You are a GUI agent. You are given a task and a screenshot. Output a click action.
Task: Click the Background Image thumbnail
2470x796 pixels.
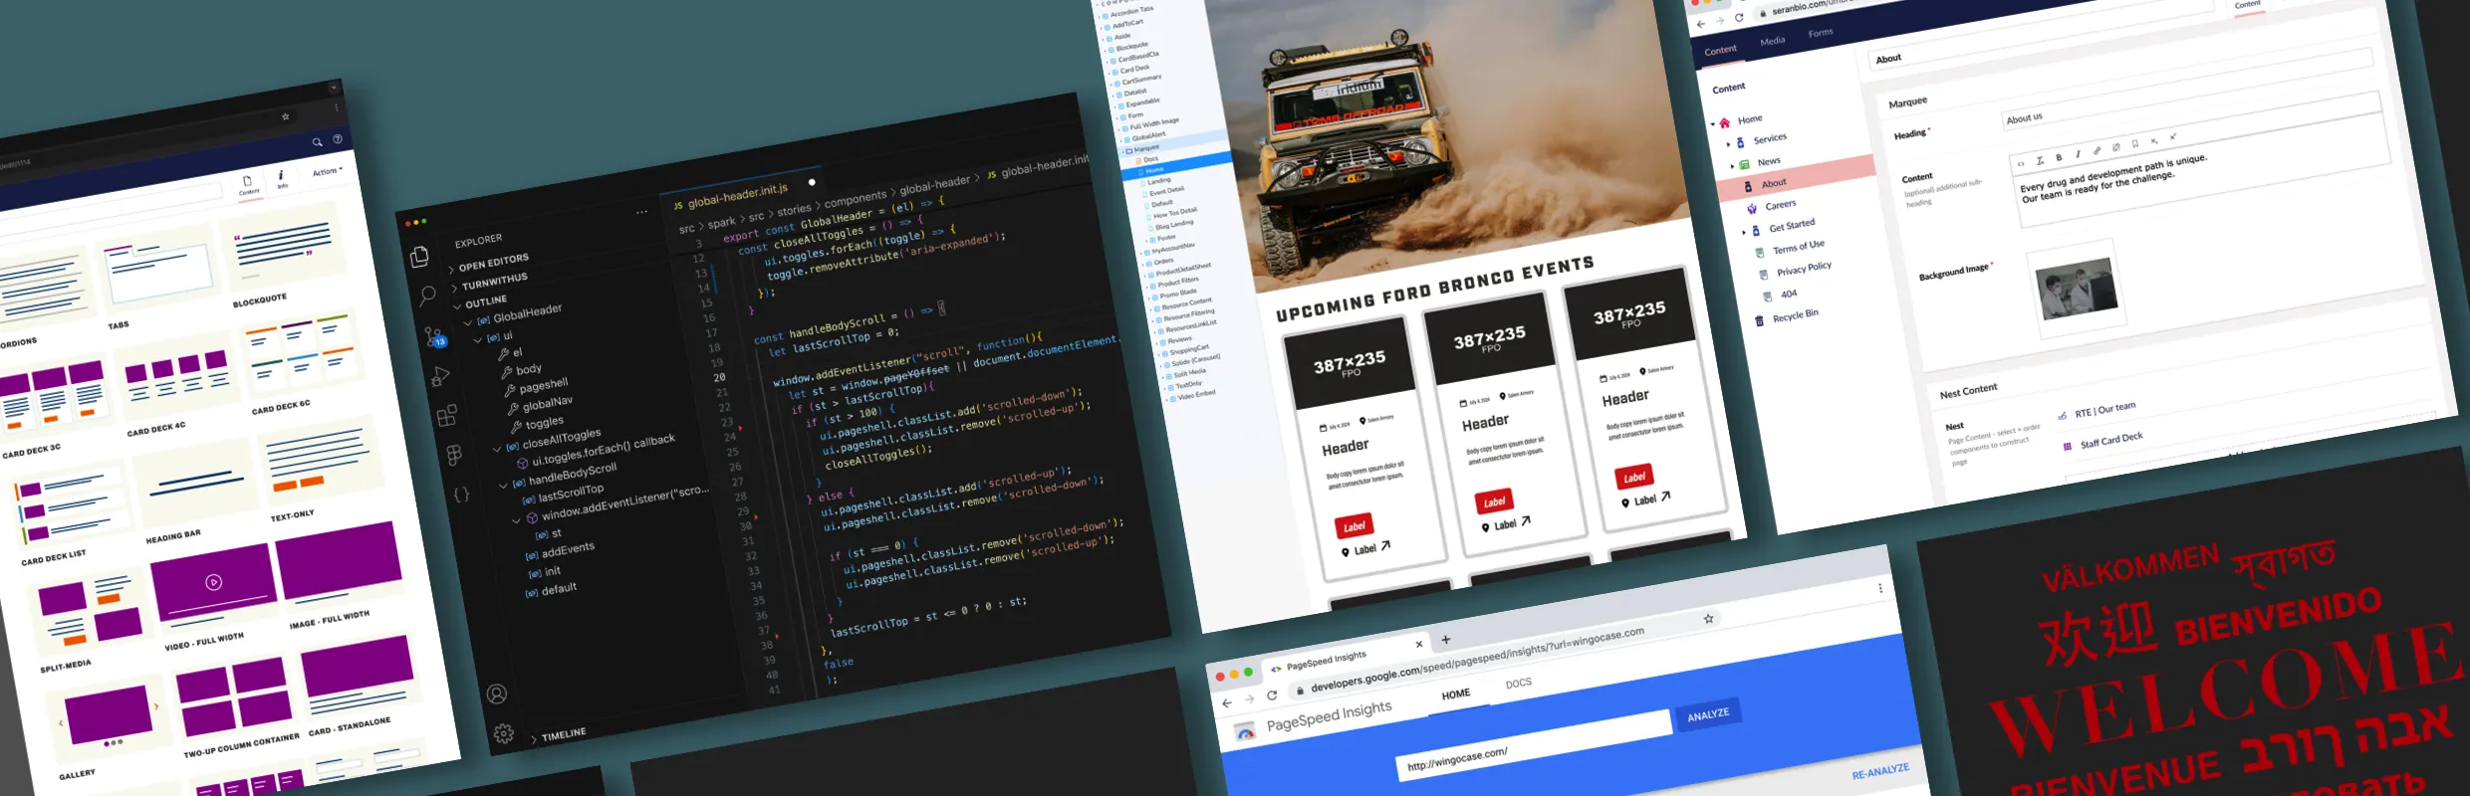tap(2077, 289)
